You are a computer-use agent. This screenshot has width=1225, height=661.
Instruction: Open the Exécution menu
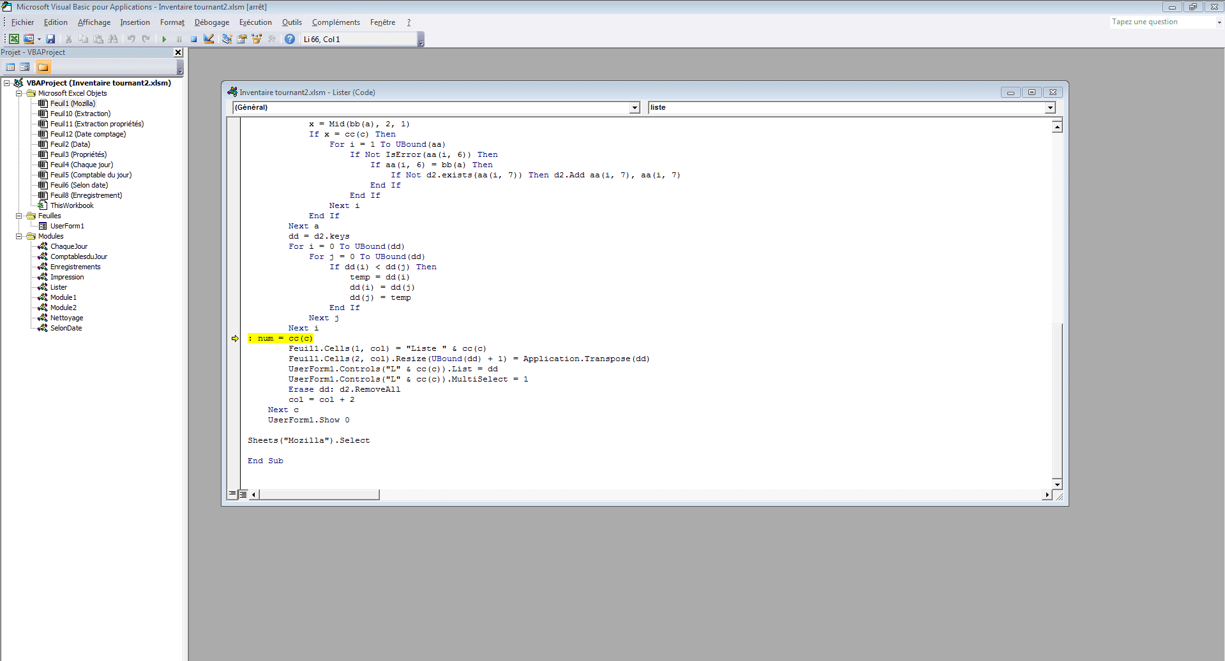tap(255, 22)
